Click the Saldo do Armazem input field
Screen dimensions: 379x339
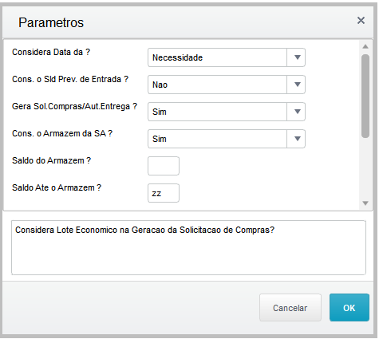164,166
